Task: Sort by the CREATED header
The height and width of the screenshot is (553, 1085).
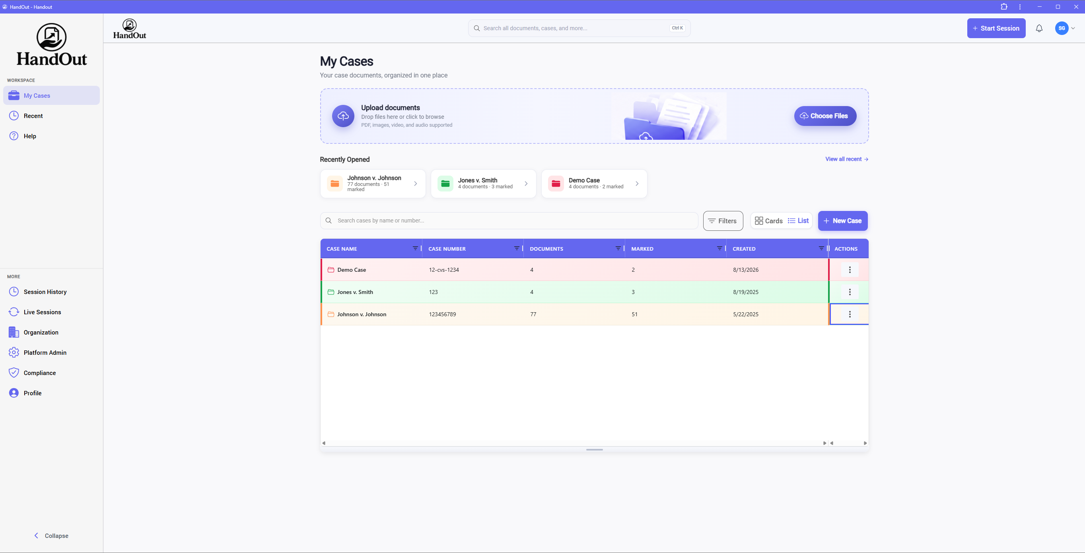Action: click(x=744, y=249)
